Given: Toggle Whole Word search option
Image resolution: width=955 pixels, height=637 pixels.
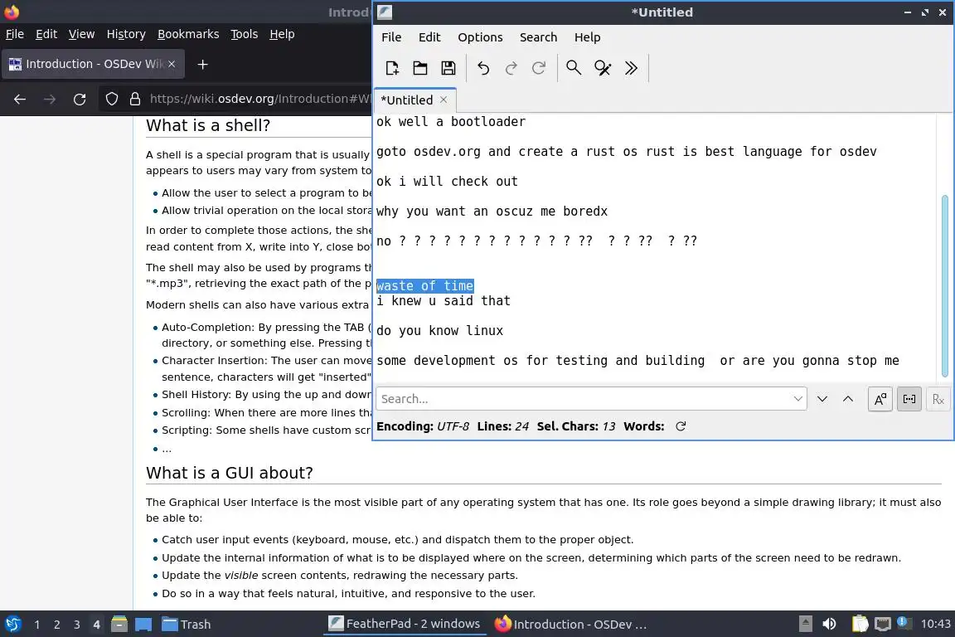Looking at the screenshot, I should tap(909, 399).
